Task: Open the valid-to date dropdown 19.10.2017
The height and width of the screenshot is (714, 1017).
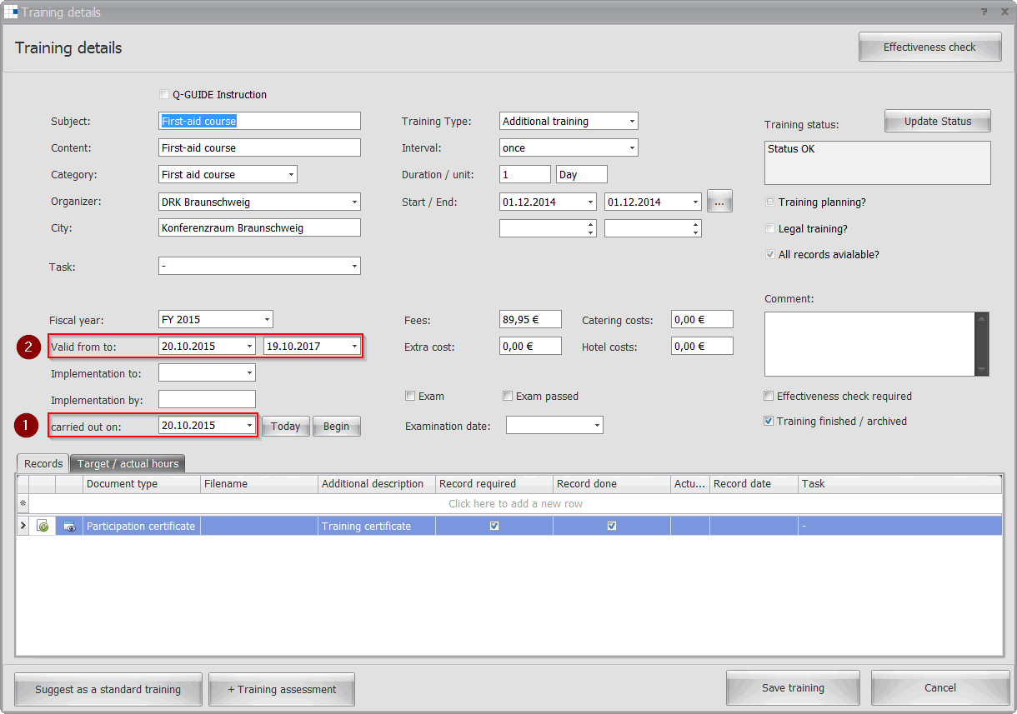Action: [x=354, y=346]
